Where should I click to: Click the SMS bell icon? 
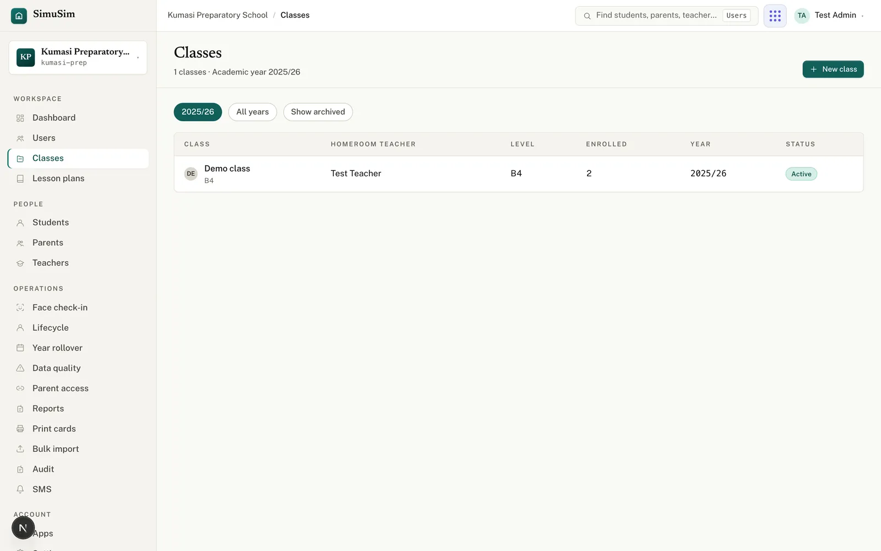pyautogui.click(x=20, y=489)
